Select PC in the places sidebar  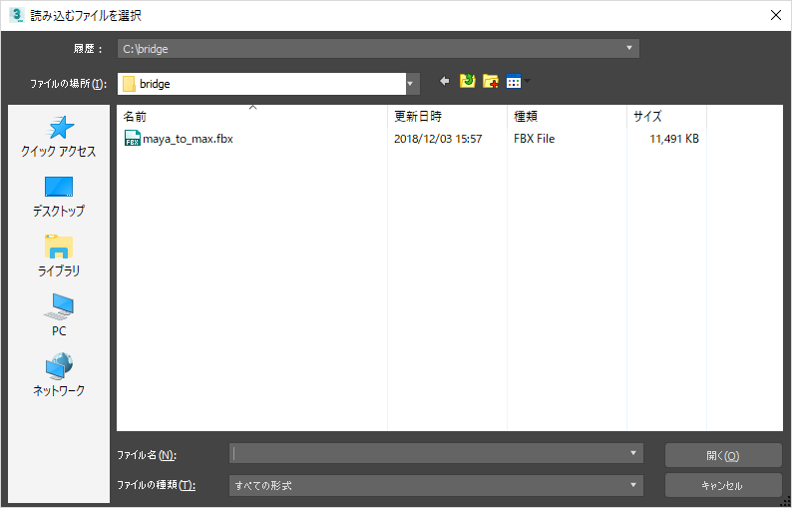point(59,315)
